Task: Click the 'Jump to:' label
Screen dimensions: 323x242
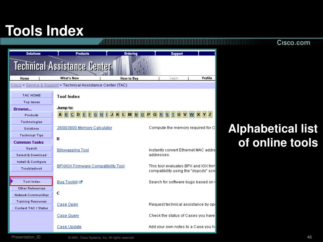Action: pos(65,108)
